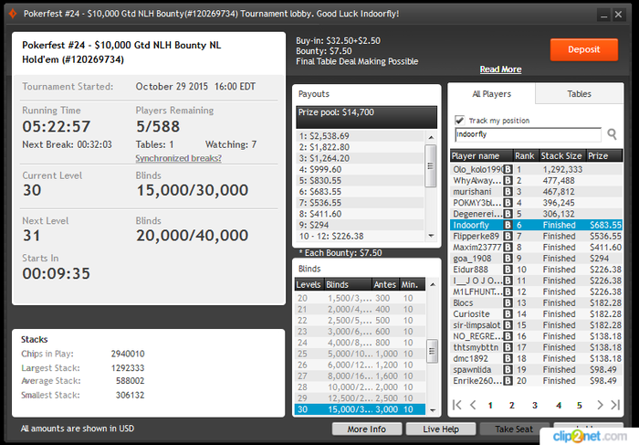The image size is (639, 445).
Task: Select Enrike260 player row ranked 20
Action: tap(537, 380)
